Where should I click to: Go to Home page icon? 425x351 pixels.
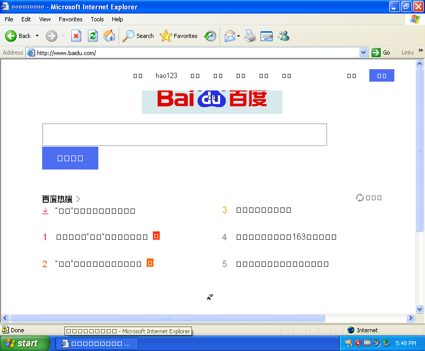pos(109,36)
